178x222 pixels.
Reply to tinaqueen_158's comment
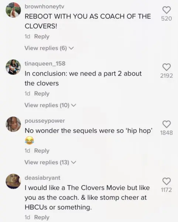click(42, 94)
